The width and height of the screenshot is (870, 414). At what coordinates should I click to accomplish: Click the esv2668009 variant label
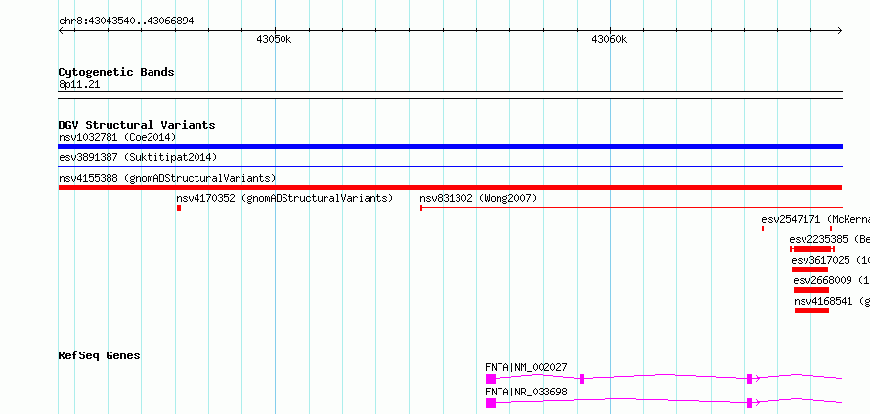click(x=832, y=280)
